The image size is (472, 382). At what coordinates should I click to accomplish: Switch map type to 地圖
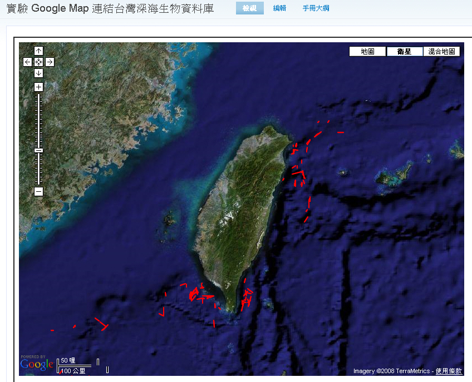[x=367, y=52]
